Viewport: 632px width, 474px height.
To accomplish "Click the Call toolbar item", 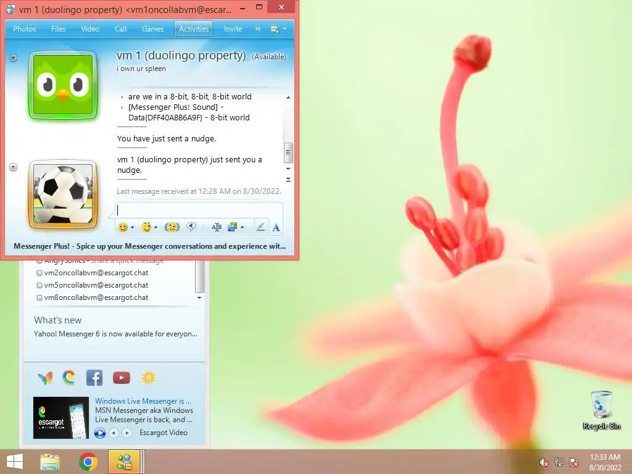I will pyautogui.click(x=120, y=29).
